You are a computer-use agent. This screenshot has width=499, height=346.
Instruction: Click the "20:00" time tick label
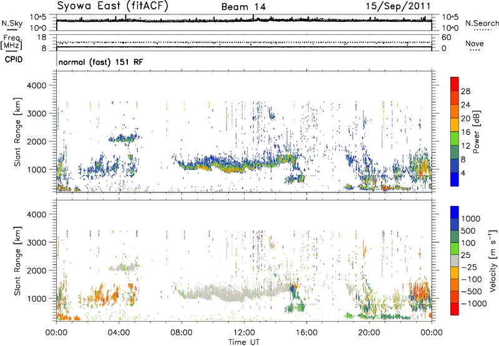[x=369, y=333]
